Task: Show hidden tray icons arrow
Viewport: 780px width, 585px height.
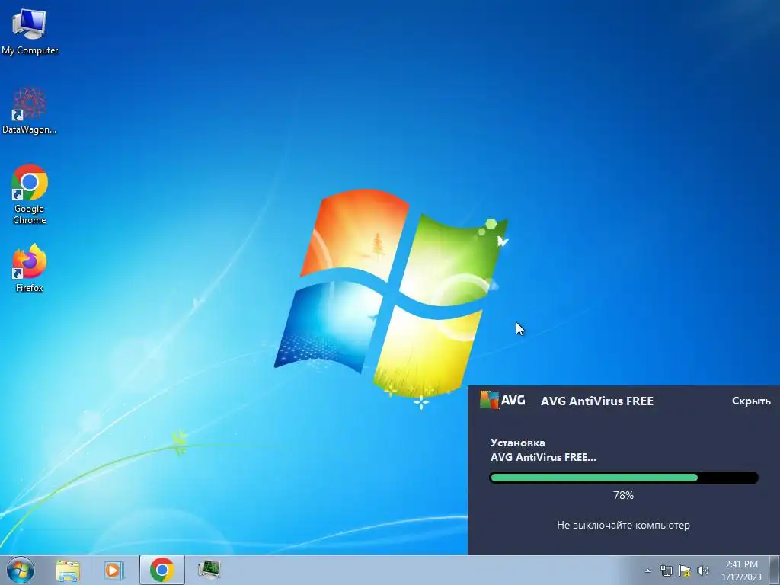Action: (x=647, y=571)
